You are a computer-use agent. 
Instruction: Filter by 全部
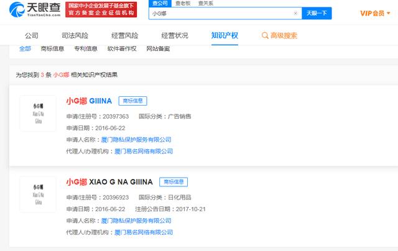25,48
